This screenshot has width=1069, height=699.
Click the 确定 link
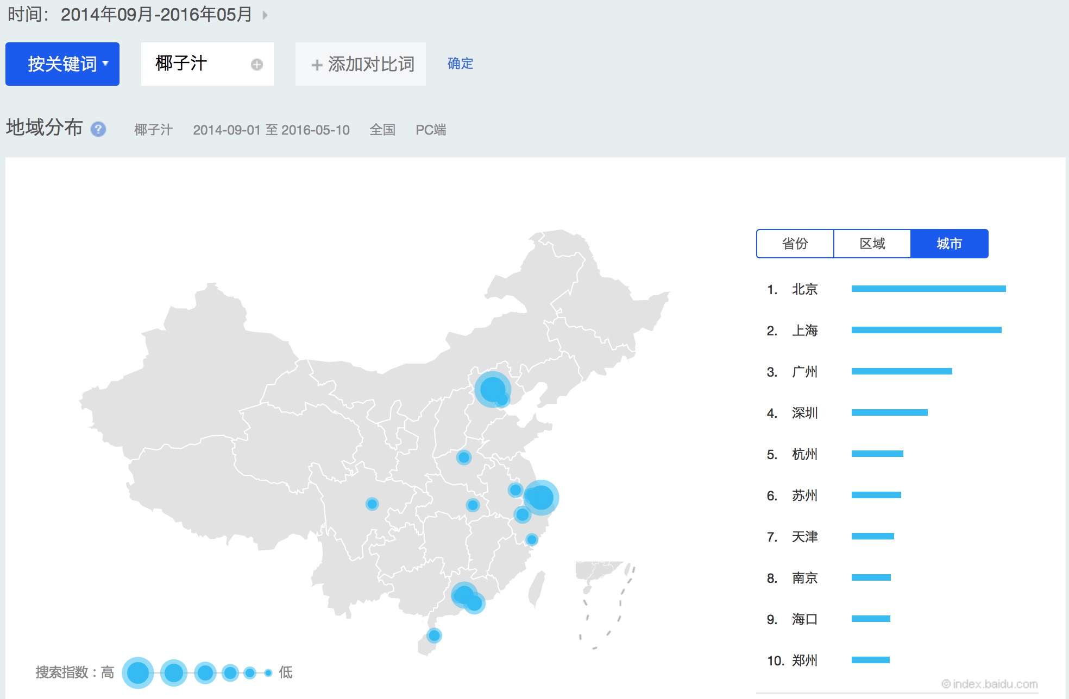point(460,63)
